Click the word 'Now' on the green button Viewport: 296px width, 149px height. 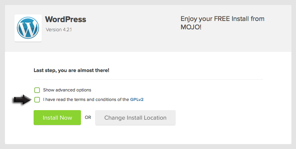[x=66, y=118]
